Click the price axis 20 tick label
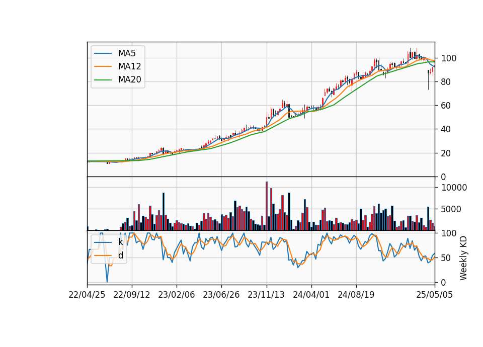 click(446, 153)
